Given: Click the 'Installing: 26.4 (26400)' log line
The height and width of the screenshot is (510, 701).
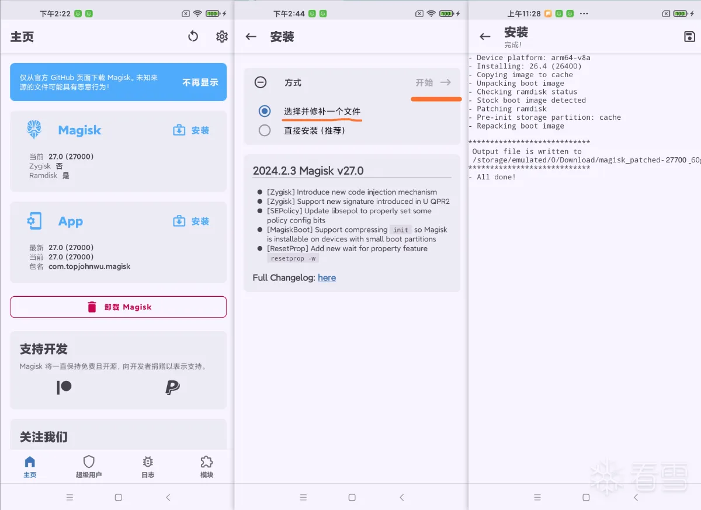Looking at the screenshot, I should pyautogui.click(x=526, y=66).
